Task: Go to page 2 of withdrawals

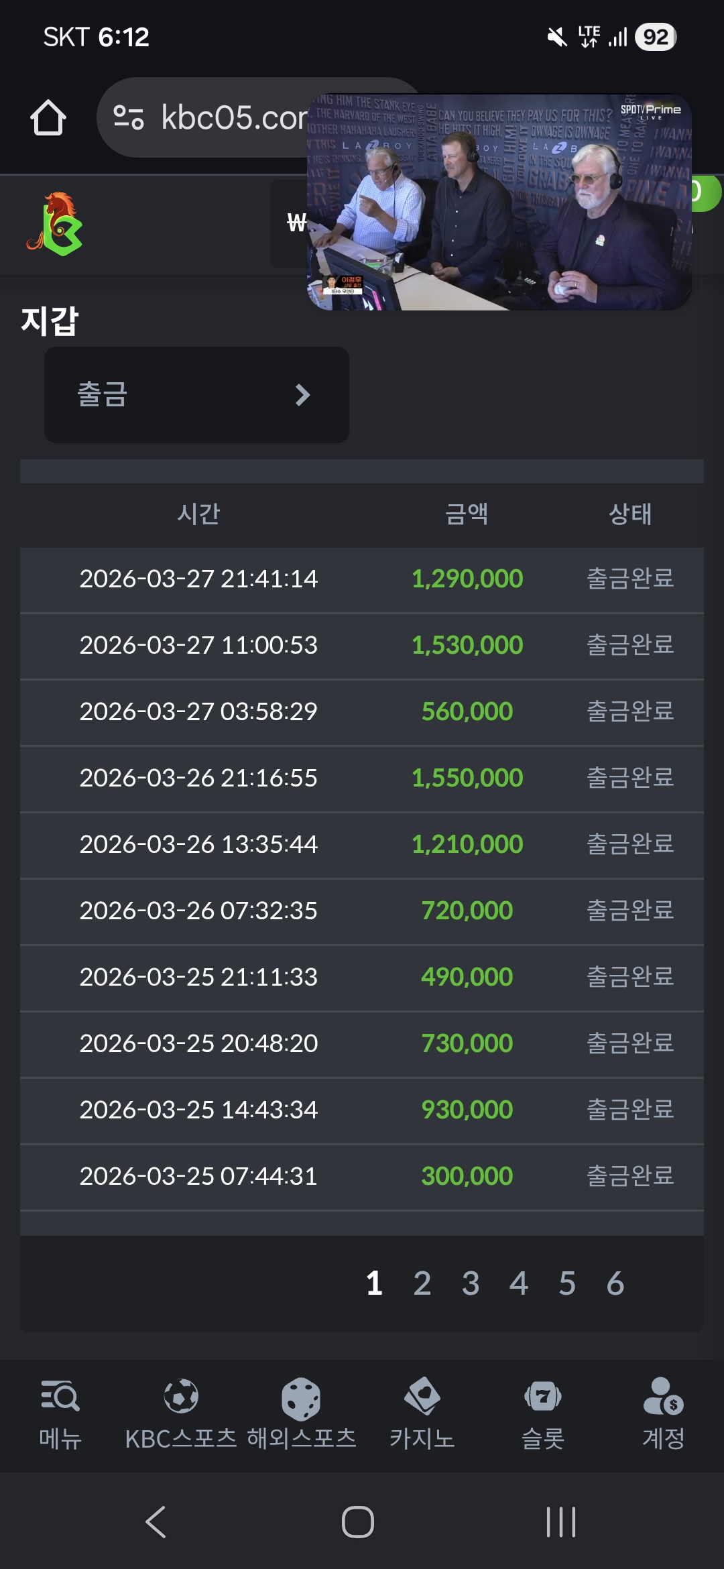Action: pyautogui.click(x=422, y=1283)
